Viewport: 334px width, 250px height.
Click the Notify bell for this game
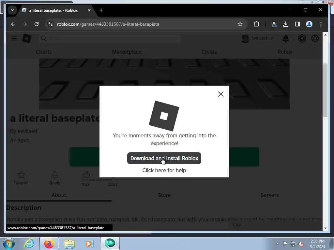click(x=55, y=177)
